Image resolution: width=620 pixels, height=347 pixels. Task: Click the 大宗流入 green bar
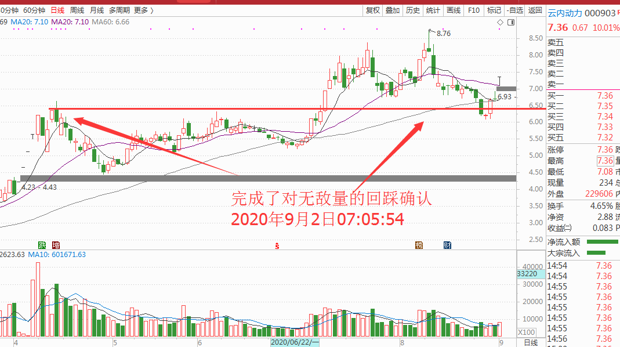pos(596,253)
